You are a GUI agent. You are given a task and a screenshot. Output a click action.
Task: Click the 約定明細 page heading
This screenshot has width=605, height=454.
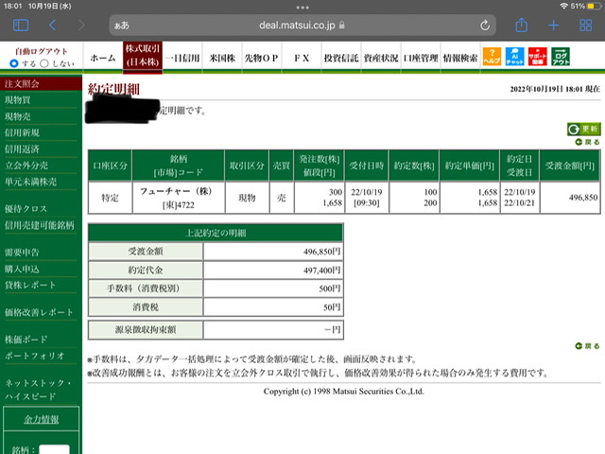pyautogui.click(x=113, y=89)
